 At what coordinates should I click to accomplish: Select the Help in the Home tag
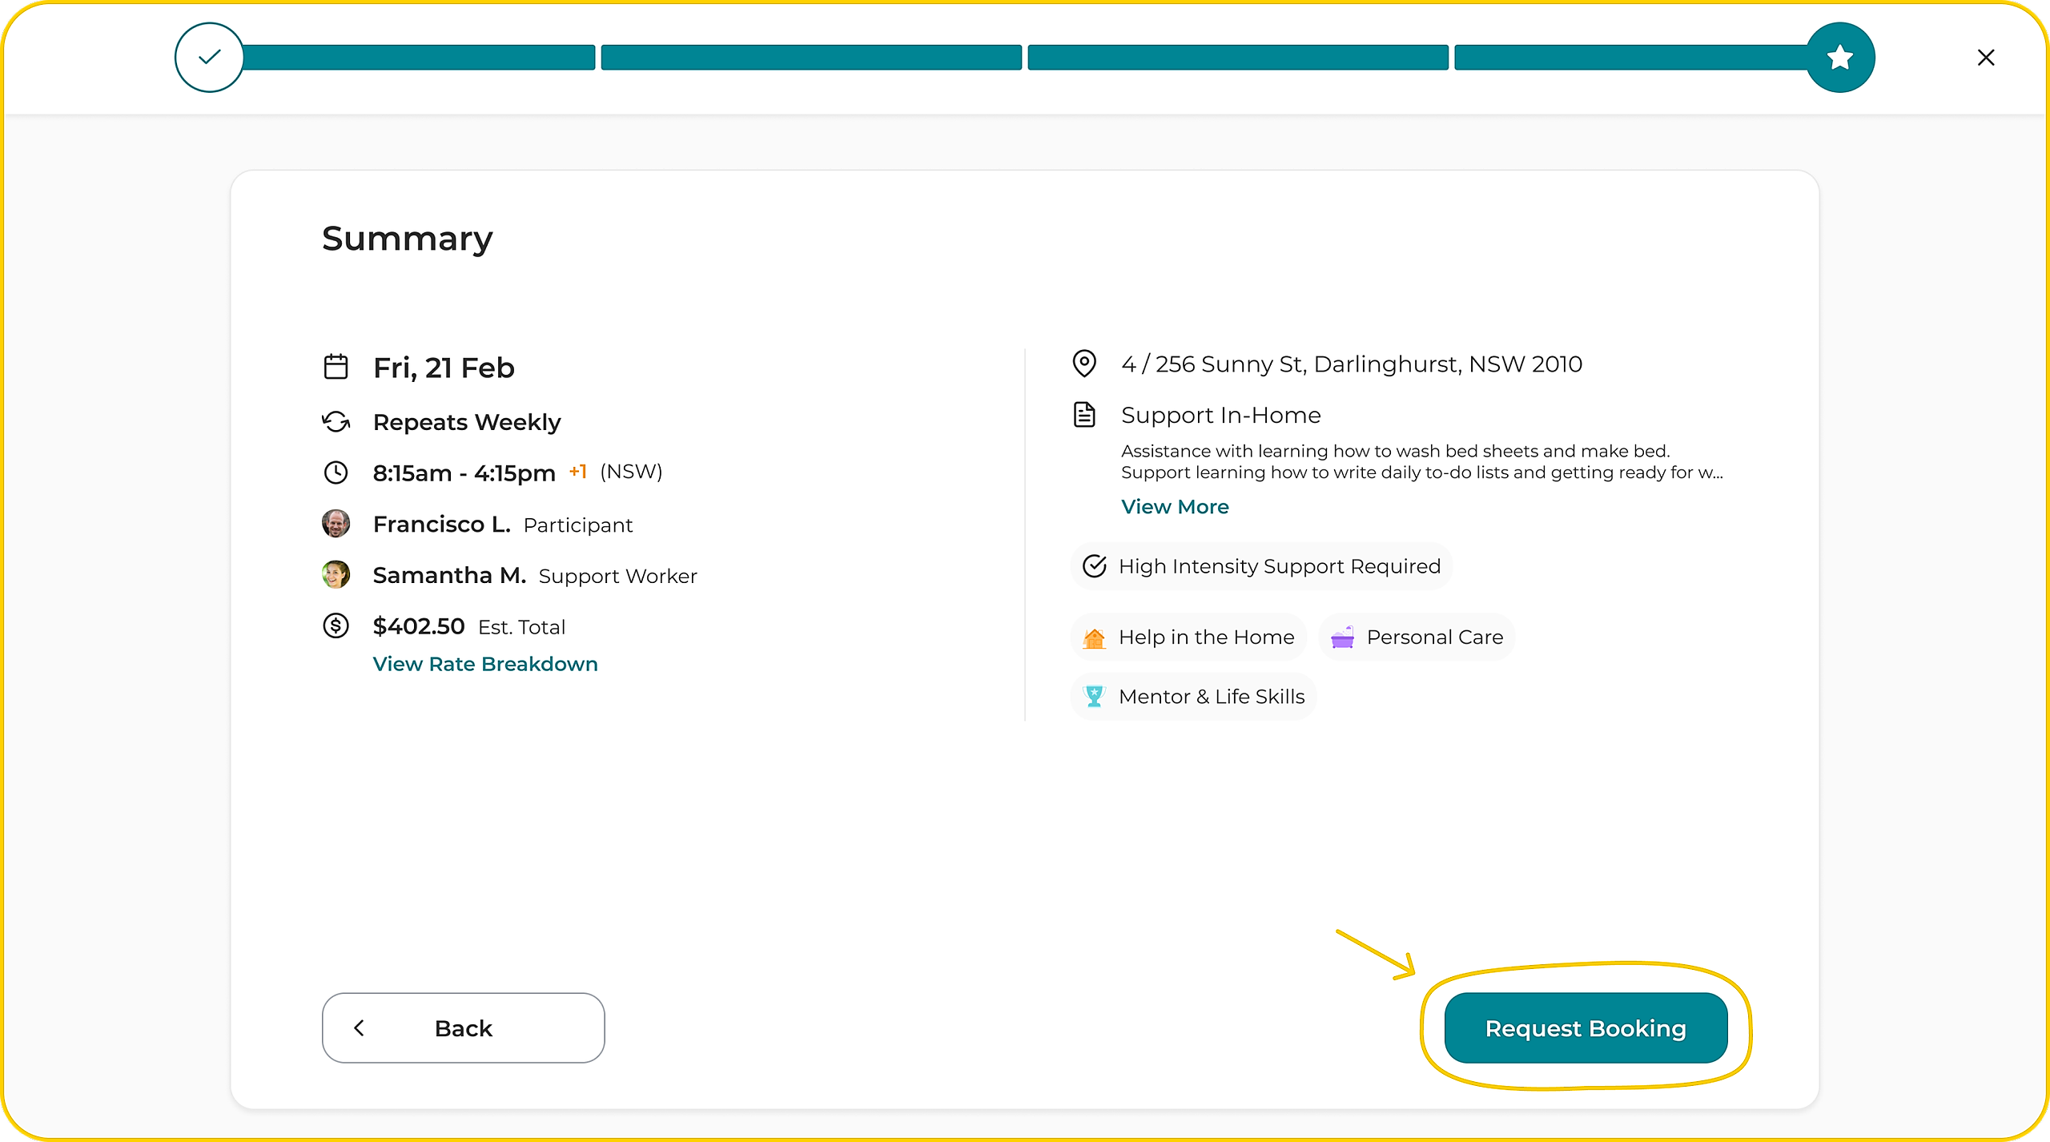[x=1188, y=637]
